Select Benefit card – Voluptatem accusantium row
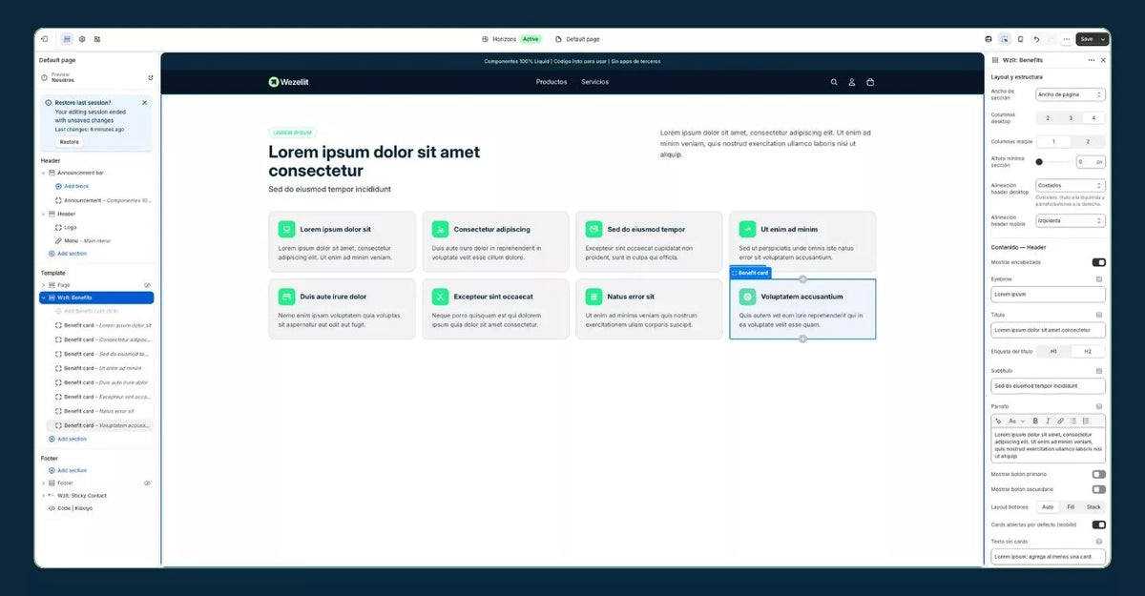Viewport: 1145px width, 596px height. click(99, 425)
